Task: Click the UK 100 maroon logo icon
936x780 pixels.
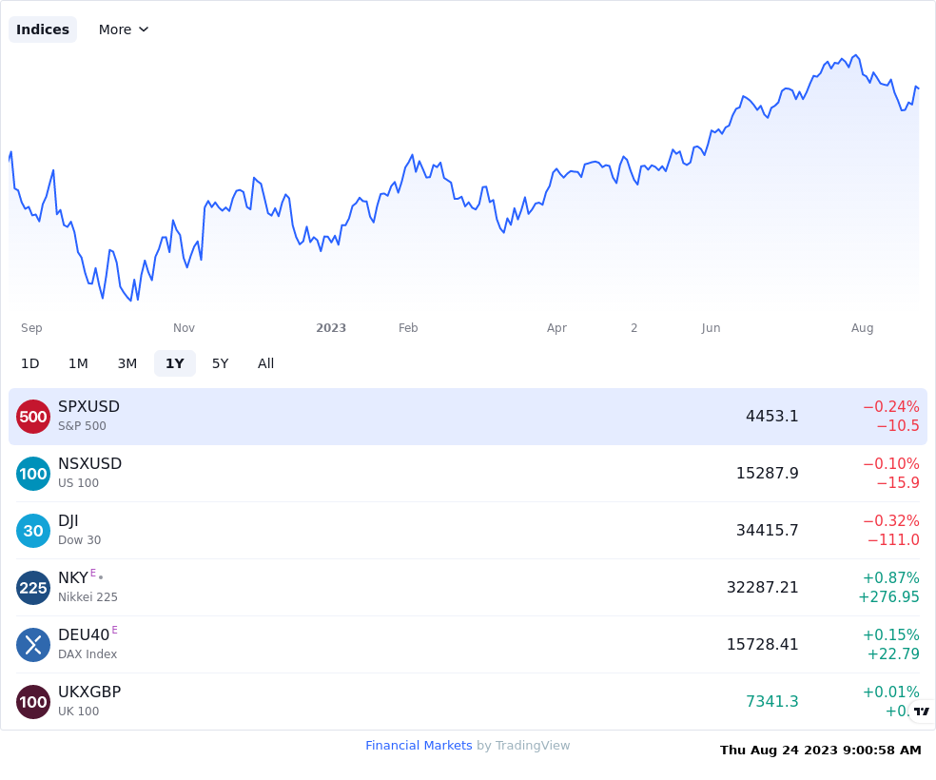Action: point(33,702)
